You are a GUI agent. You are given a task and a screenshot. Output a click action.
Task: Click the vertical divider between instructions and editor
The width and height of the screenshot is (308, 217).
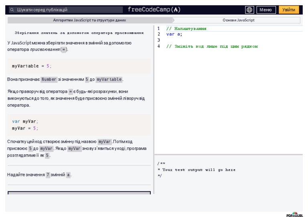click(x=154, y=109)
